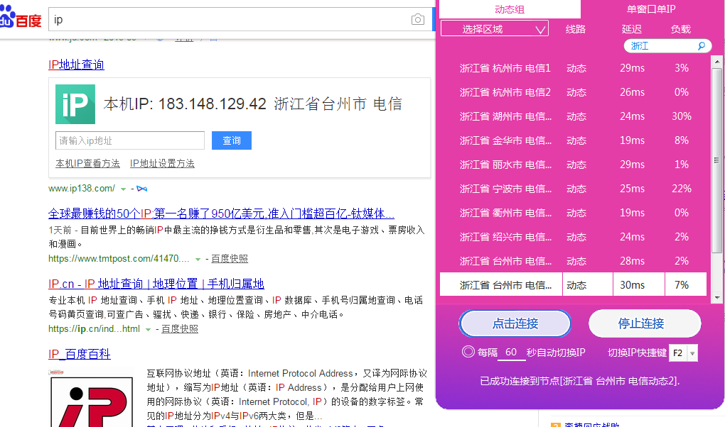The width and height of the screenshot is (725, 427).
Task: Click the 30% load value for 湖州市
Action: tap(682, 116)
